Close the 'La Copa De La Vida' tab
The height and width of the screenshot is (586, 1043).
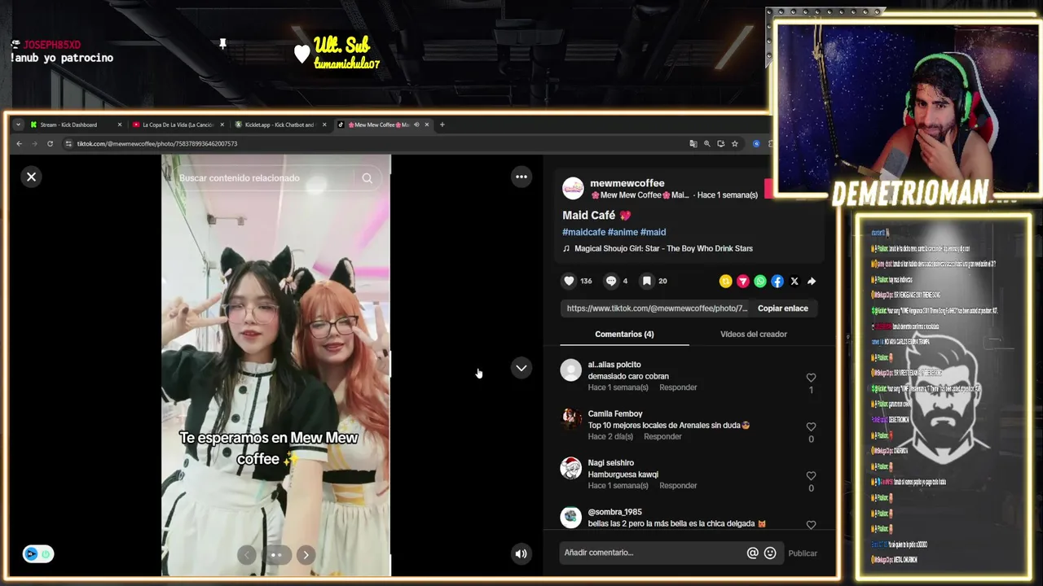tap(222, 125)
